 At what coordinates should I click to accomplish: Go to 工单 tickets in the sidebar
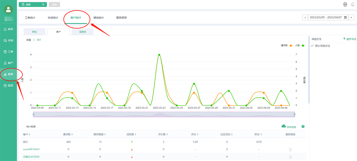click(x=8, y=52)
